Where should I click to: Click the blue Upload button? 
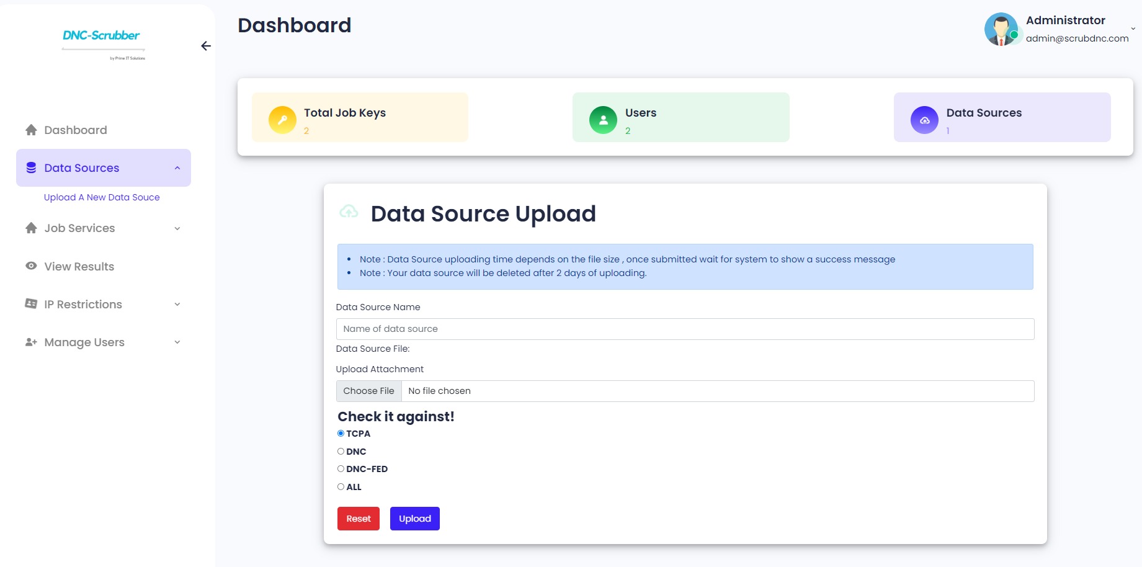coord(415,519)
